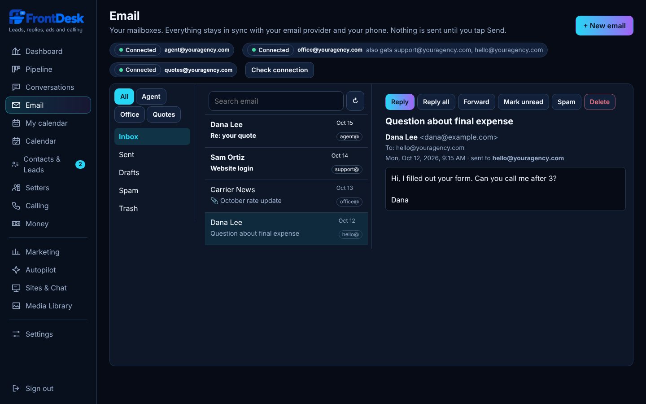Click the quotes@youragency.com Connected status chip

[138, 70]
